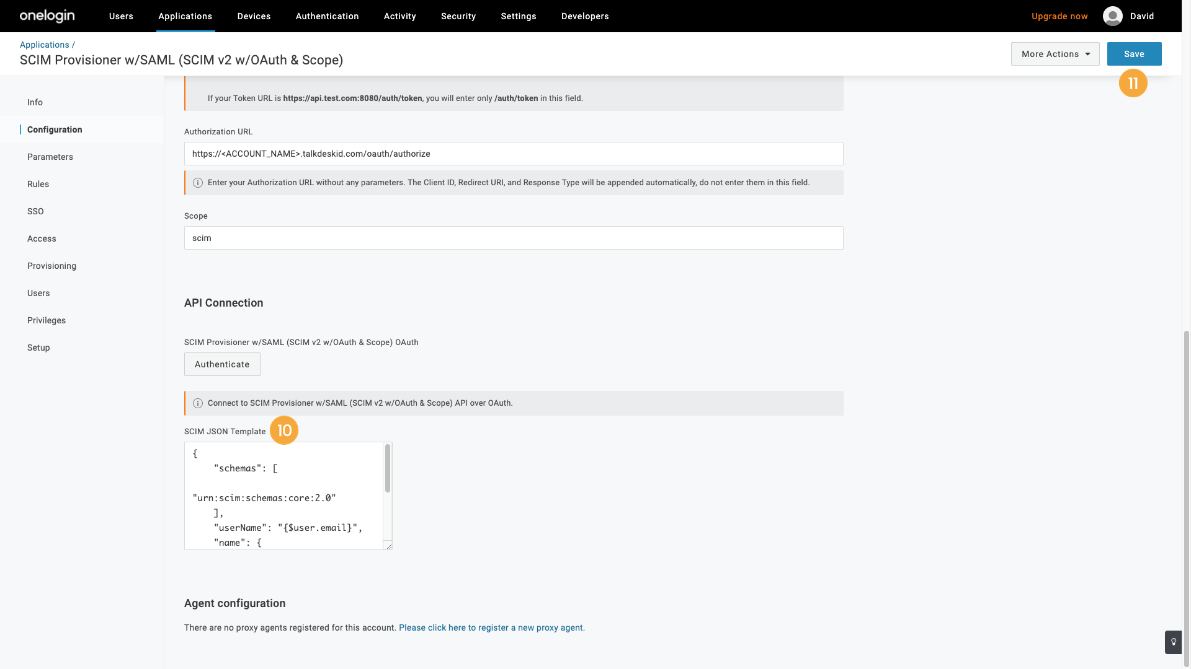Open the Security section from top navigation
Image resolution: width=1191 pixels, height=669 pixels.
(x=458, y=16)
